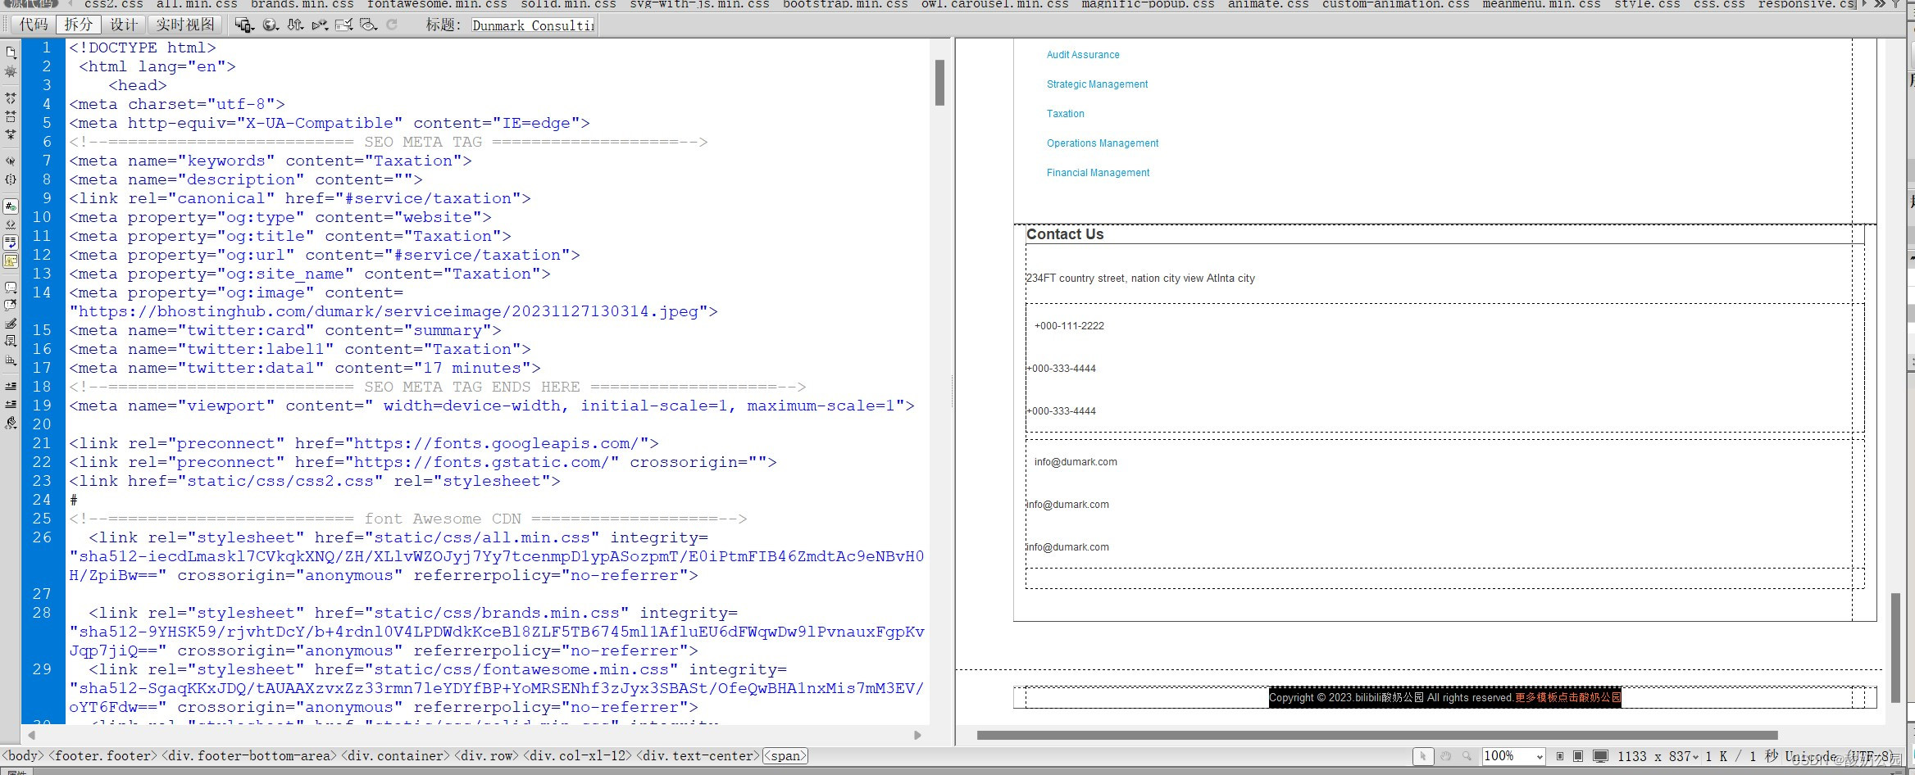Open the move or convert CSS icon

(x=11, y=360)
